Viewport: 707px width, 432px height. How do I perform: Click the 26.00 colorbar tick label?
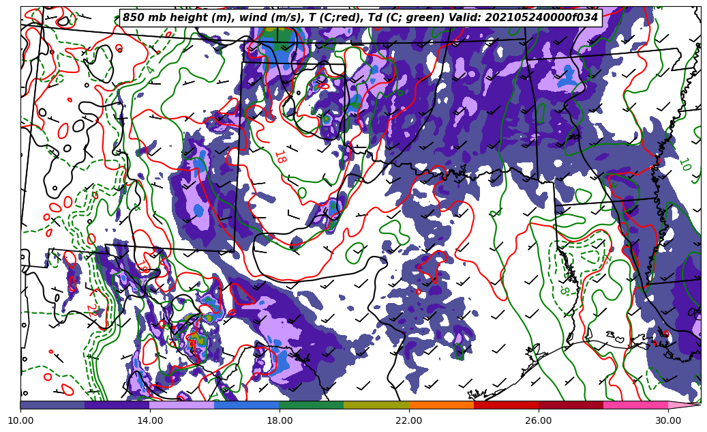pyautogui.click(x=539, y=420)
